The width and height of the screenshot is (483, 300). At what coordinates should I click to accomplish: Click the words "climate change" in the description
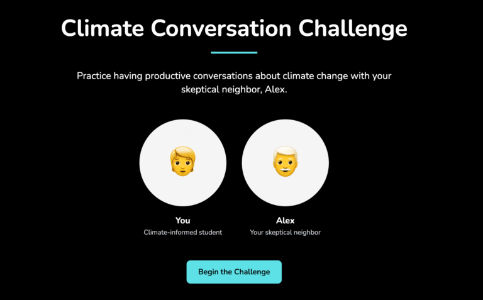[x=307, y=76]
